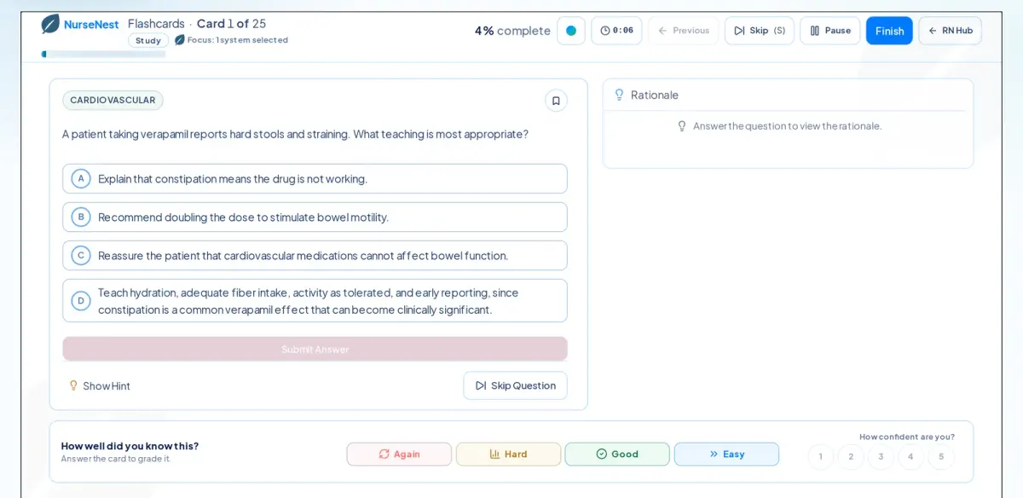Screen dimensions: 1023x498
Task: Pick answer C about bowel function reassurance
Action: click(x=315, y=256)
